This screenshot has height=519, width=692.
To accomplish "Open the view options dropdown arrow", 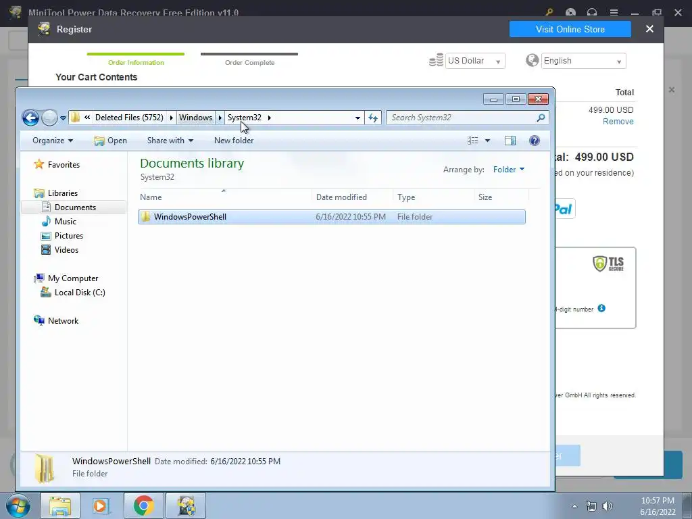I will [x=487, y=141].
